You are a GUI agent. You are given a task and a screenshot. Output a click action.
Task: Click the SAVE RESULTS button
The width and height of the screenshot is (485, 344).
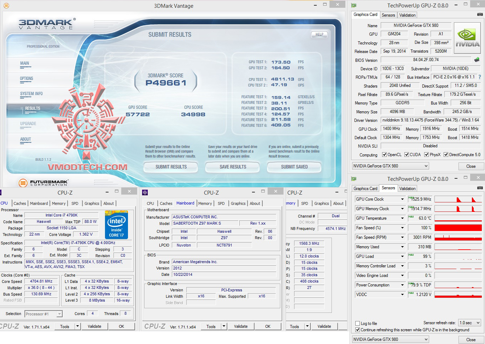click(x=233, y=167)
